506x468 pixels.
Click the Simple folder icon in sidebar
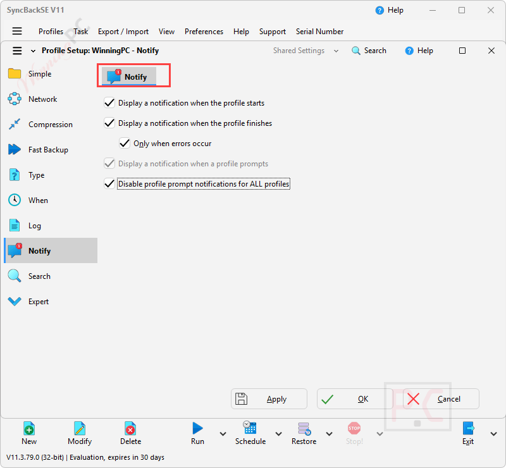(x=15, y=73)
